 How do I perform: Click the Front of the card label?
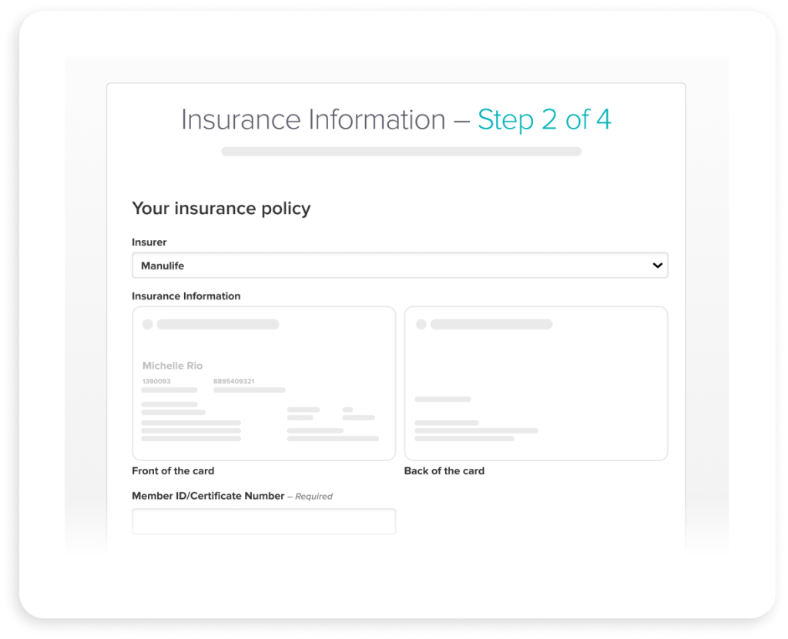[x=173, y=470]
